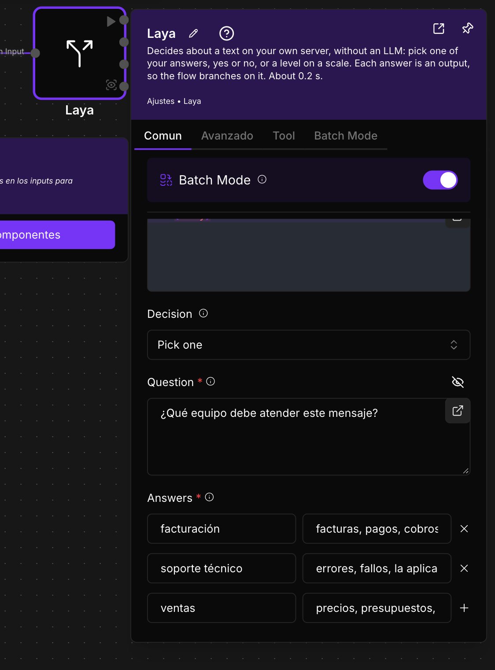The height and width of the screenshot is (670, 495).
Task: Click the purple componentes button
Action: tap(57, 235)
